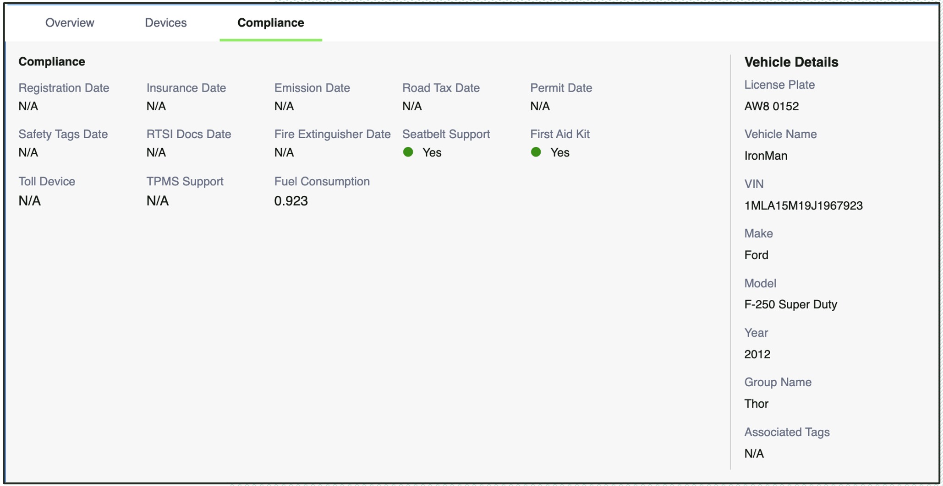Click the Insurance Date field label

click(x=186, y=88)
